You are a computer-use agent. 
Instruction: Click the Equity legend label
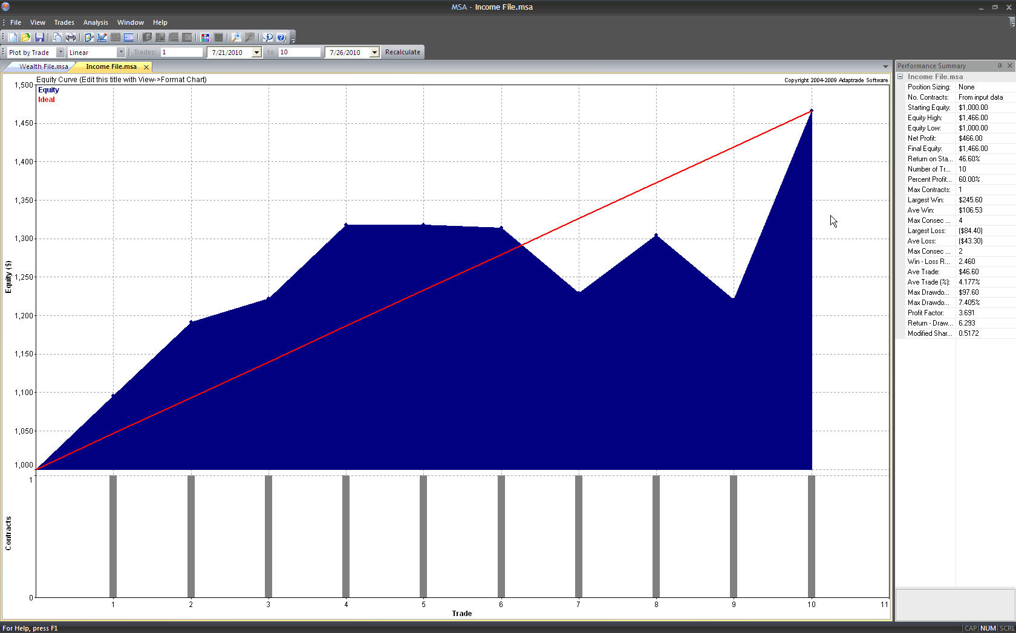point(48,90)
